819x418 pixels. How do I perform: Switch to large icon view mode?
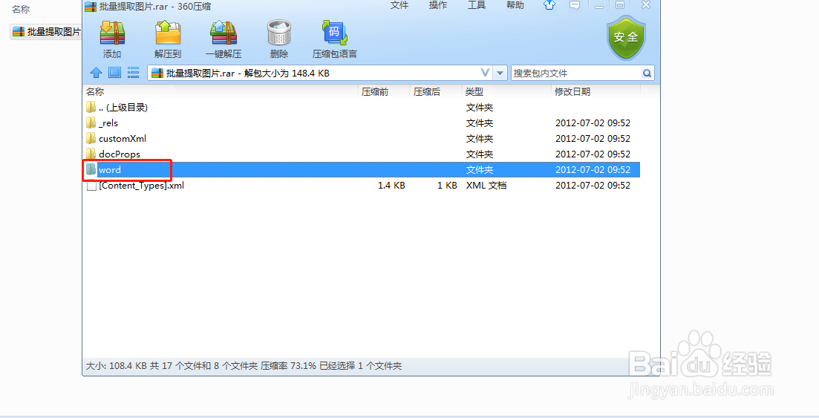point(115,73)
